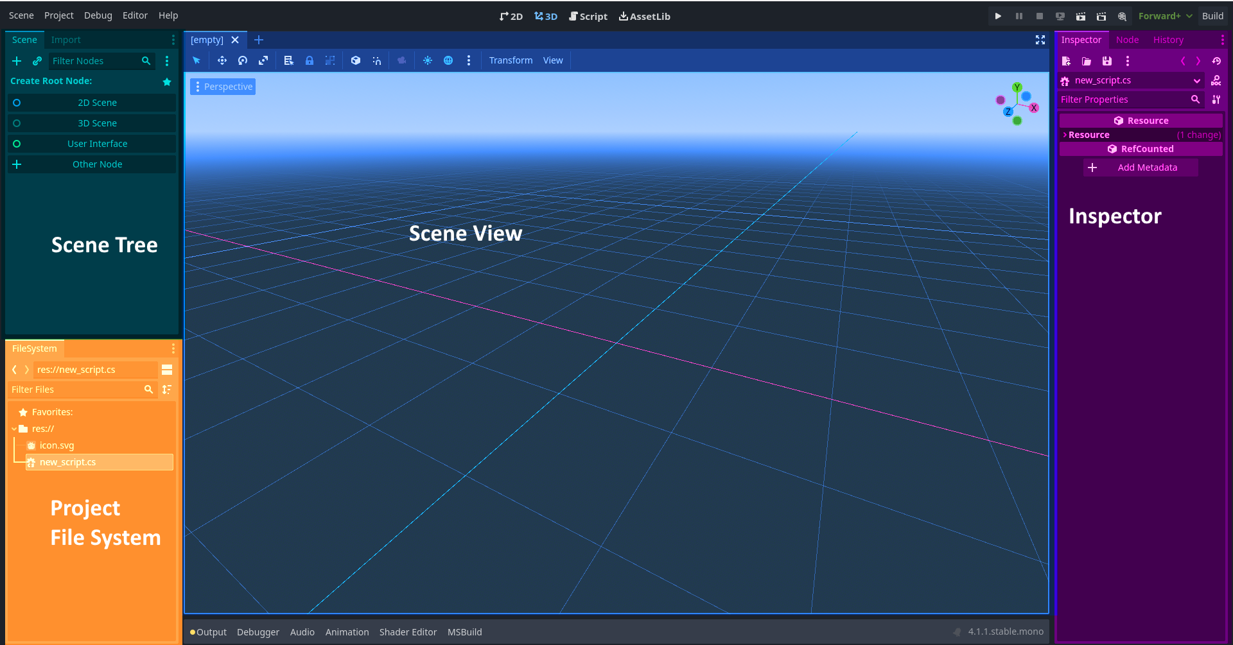Create a new 3D Scene root node

(x=96, y=123)
